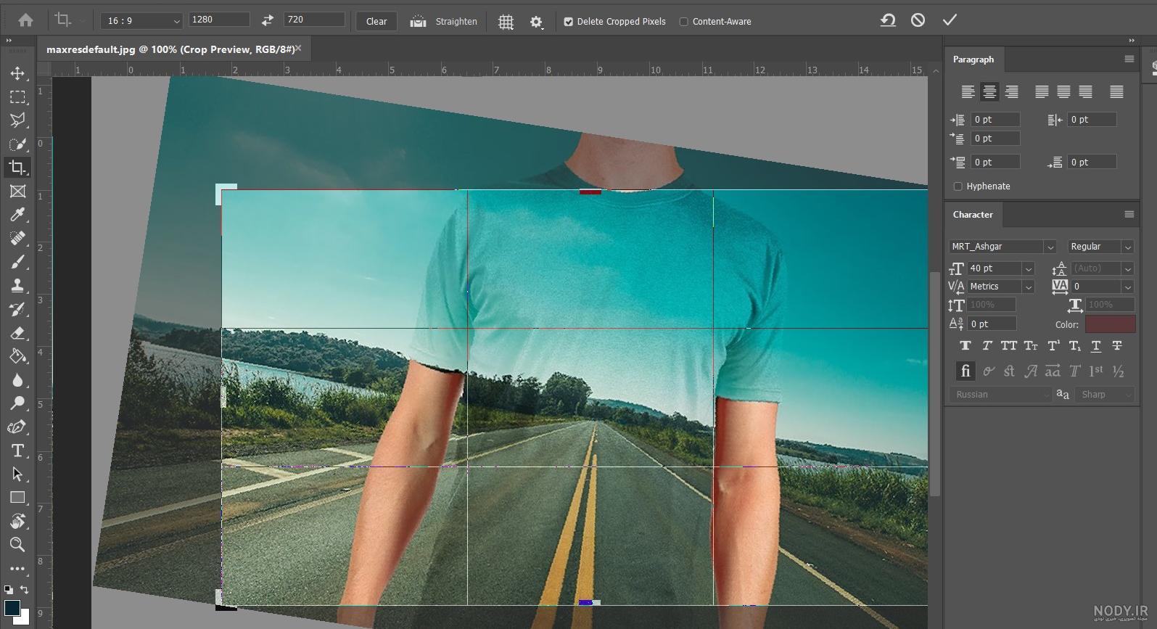This screenshot has width=1157, height=629.
Task: Click the Clear button
Action: tap(376, 21)
